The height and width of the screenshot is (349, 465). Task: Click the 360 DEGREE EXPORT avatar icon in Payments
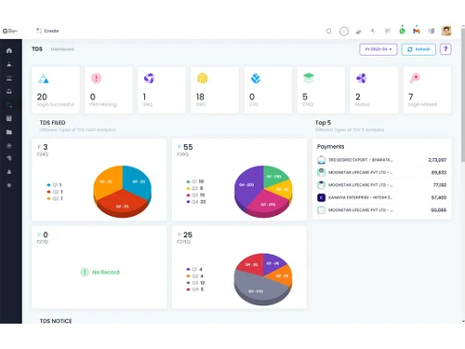pos(321,160)
